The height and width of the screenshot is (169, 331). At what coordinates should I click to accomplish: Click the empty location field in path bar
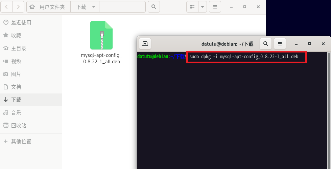pyautogui.click(x=122, y=7)
